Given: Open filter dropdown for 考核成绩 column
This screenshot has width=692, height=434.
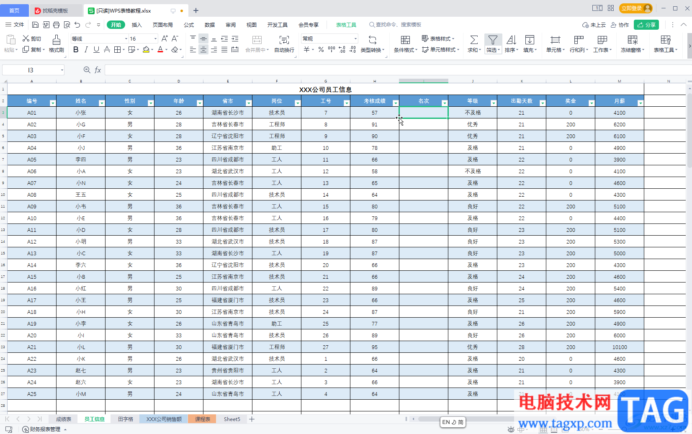Looking at the screenshot, I should pyautogui.click(x=395, y=103).
